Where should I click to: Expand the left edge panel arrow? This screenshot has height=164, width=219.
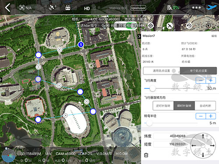[x=1, y=80]
